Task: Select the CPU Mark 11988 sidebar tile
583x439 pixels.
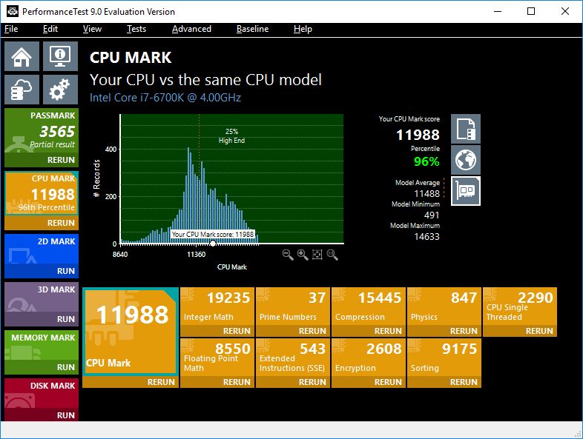Action: [x=42, y=193]
